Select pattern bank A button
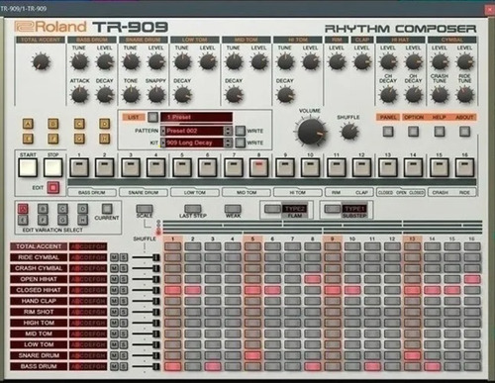 coord(28,124)
